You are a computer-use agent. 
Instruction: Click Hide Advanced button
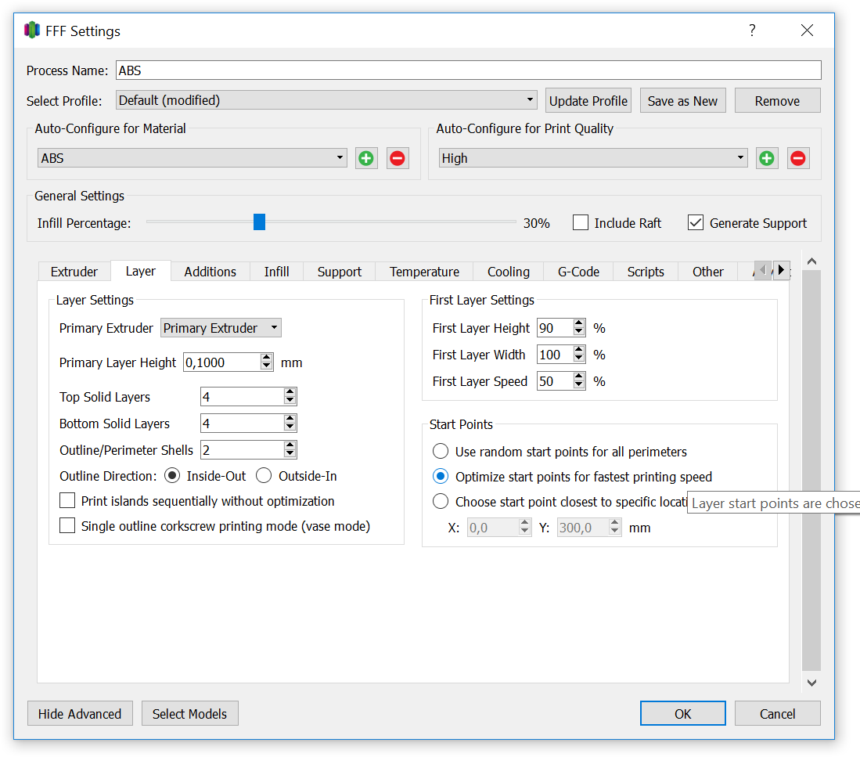pyautogui.click(x=80, y=714)
